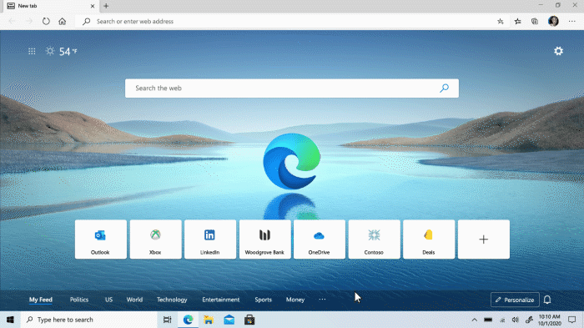The width and height of the screenshot is (584, 328).
Task: Switch to the Money feed tab
Action: [295, 300]
